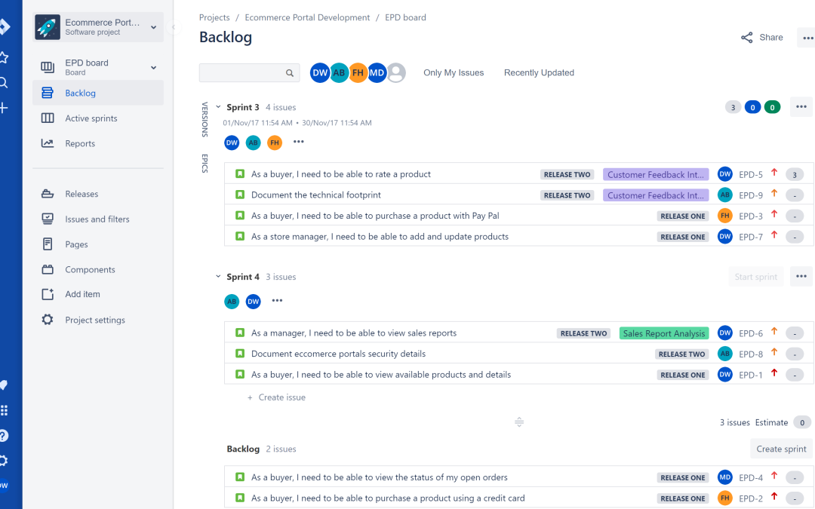Filter the backlog by the FH avatar
Image resolution: width=815 pixels, height=509 pixels.
(x=358, y=73)
